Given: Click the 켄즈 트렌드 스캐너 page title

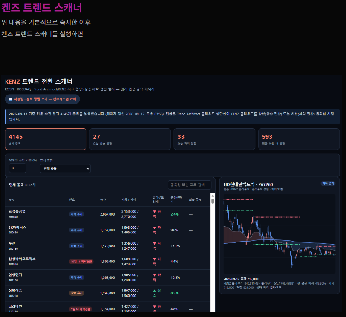Looking at the screenshot, I should [42, 8].
